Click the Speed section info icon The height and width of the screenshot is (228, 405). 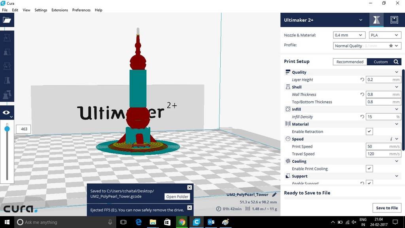click(x=391, y=139)
